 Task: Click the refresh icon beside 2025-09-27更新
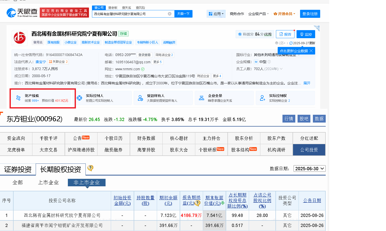pos(291,43)
